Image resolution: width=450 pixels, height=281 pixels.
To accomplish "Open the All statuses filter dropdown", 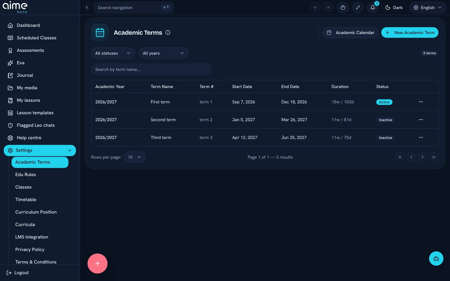I will coord(113,53).
